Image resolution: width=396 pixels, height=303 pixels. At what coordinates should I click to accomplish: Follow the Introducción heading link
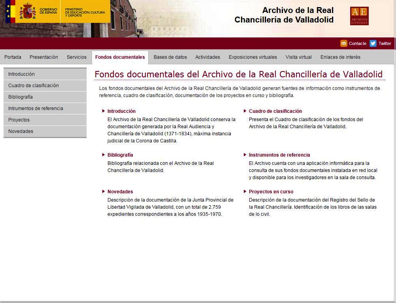[x=121, y=111]
